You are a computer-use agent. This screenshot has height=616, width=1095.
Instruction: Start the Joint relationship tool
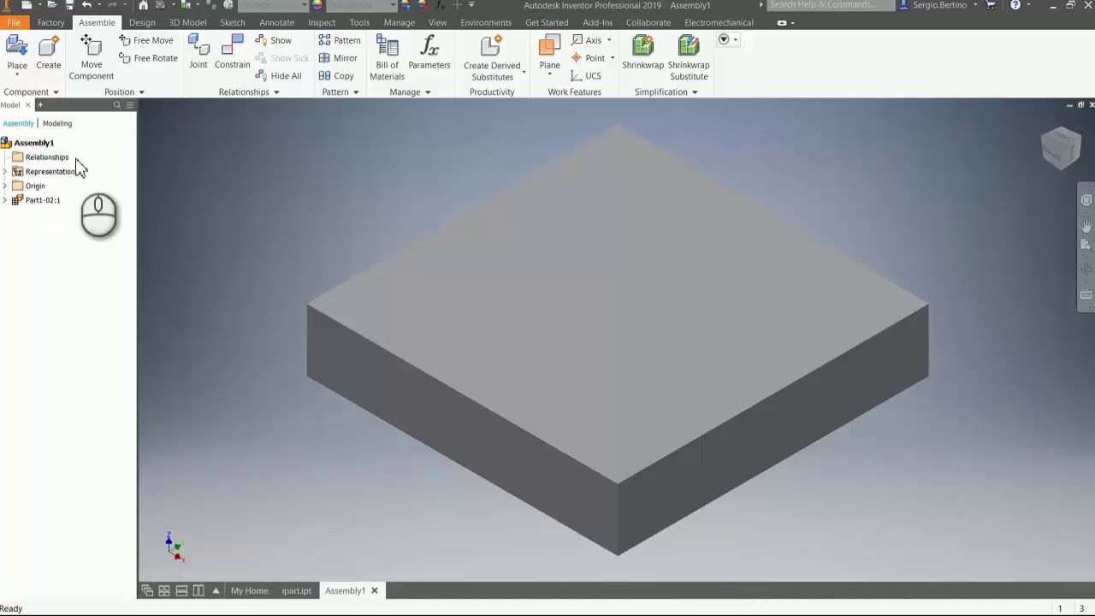tap(198, 53)
